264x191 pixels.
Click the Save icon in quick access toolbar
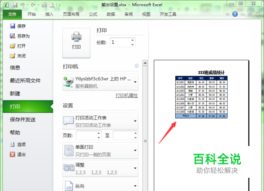coord(15,5)
